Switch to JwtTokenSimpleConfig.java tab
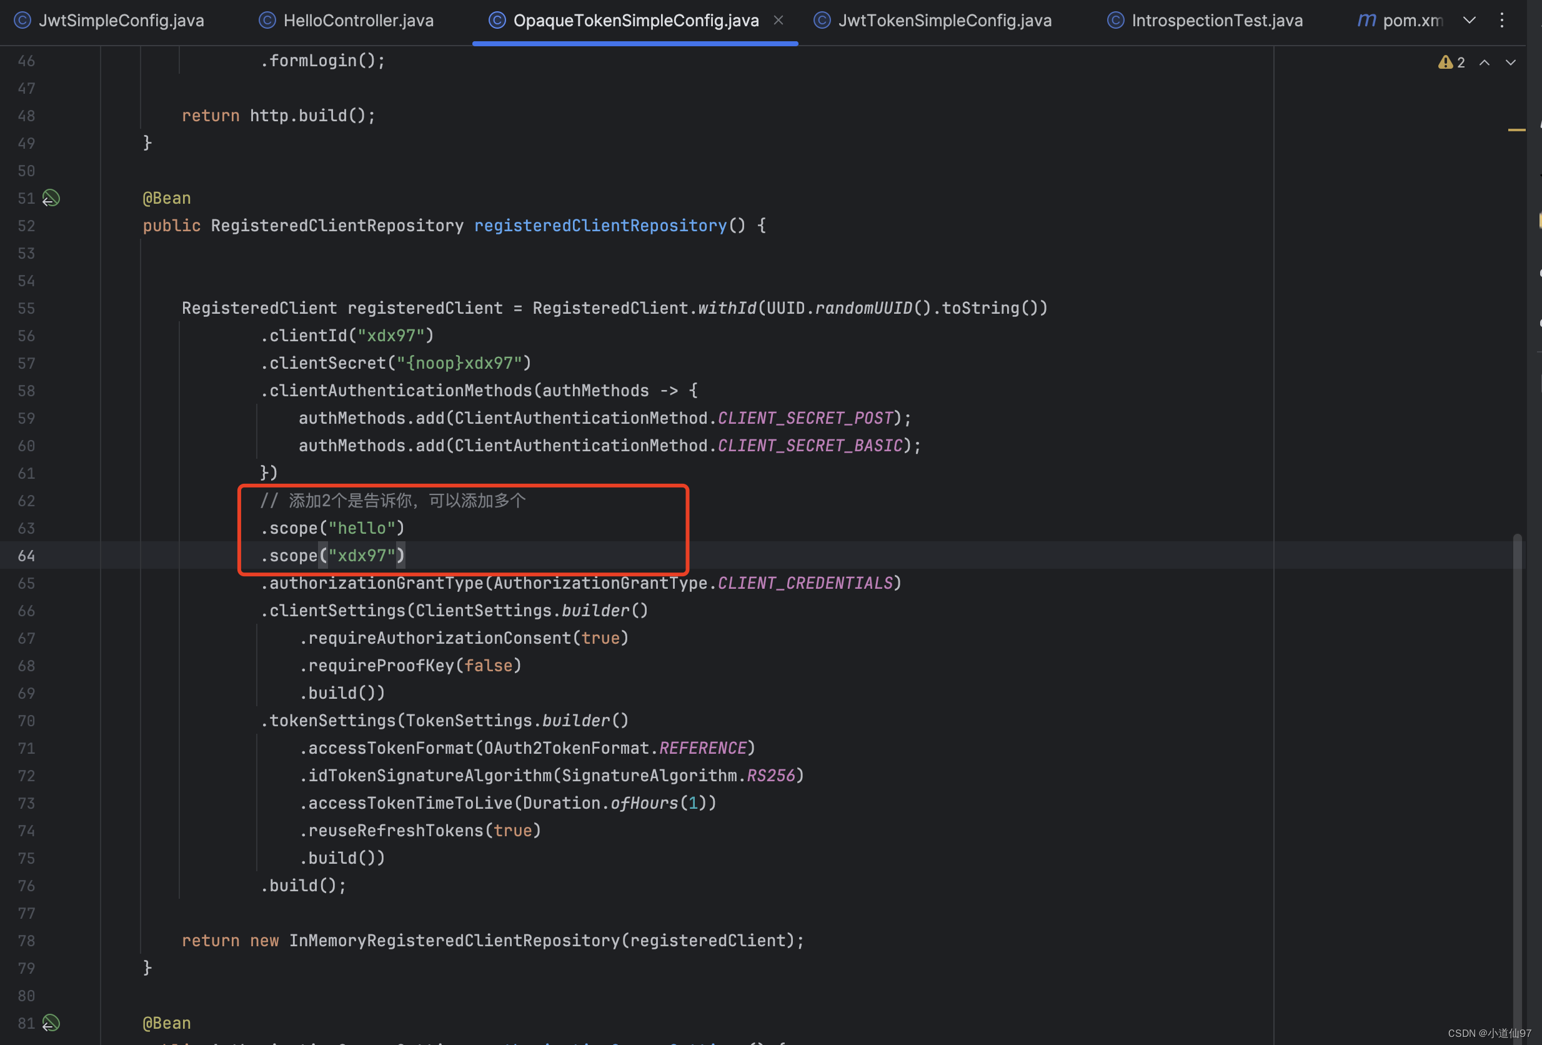The width and height of the screenshot is (1542, 1045). 944,21
